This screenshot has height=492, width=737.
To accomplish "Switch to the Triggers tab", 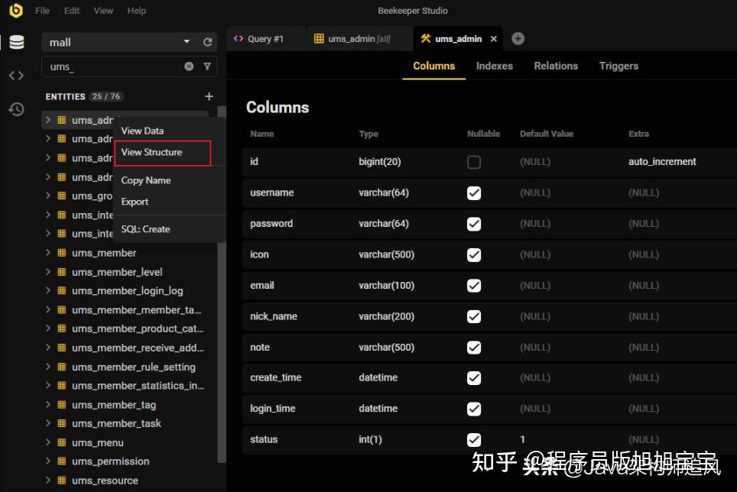I will (x=618, y=66).
